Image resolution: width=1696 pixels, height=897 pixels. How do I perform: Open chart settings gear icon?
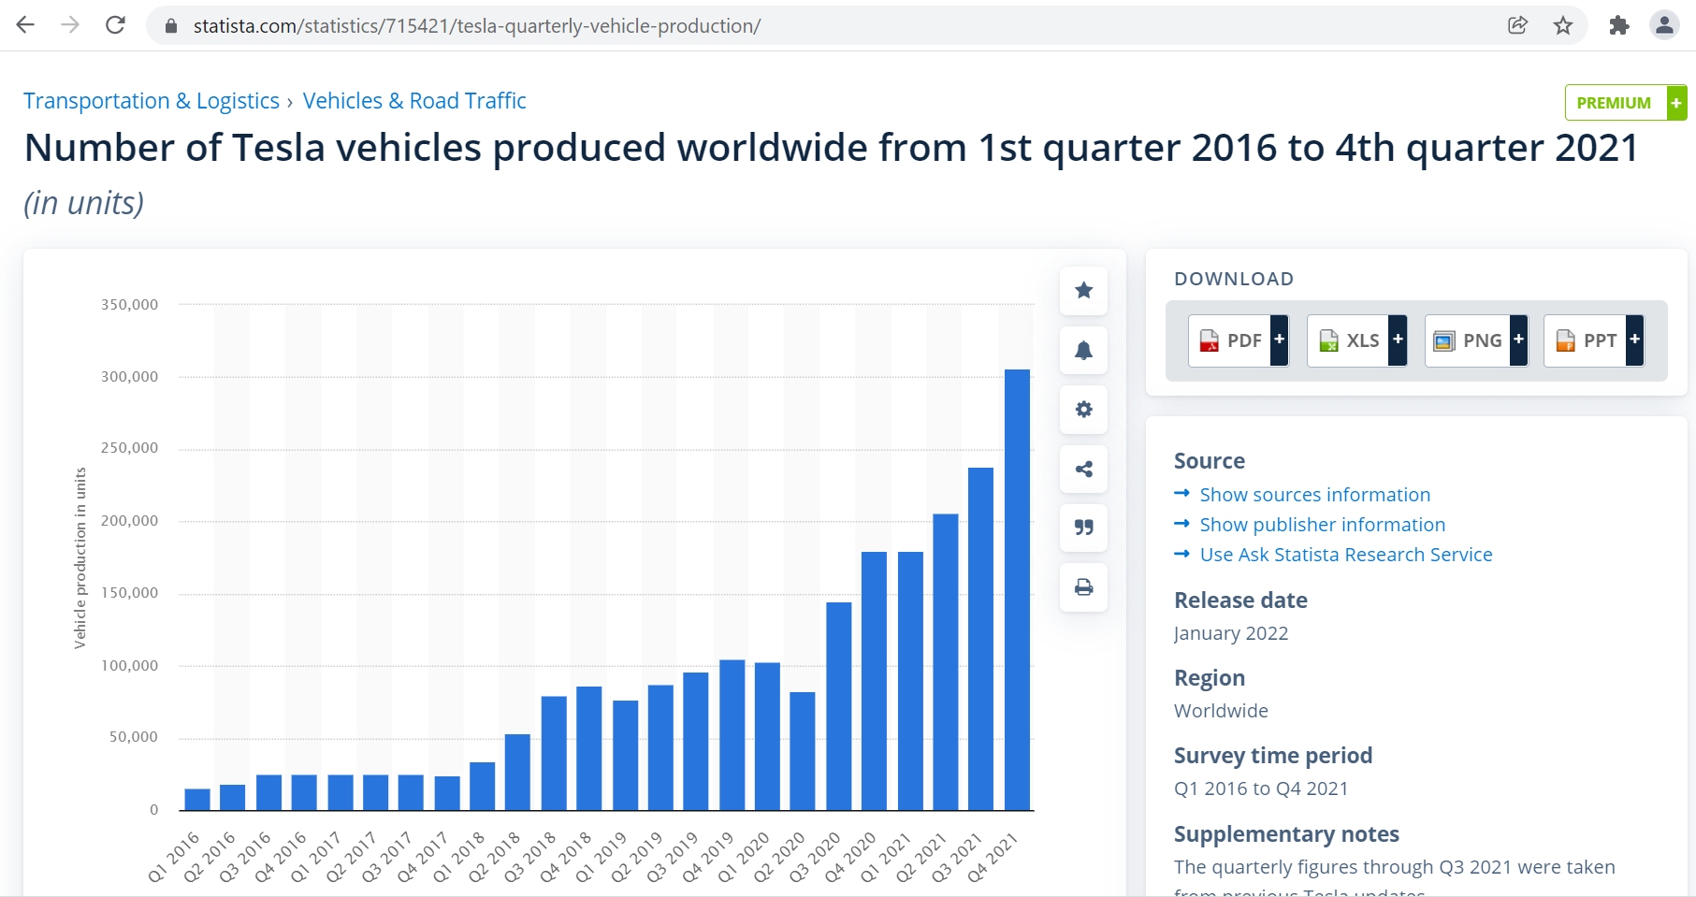pyautogui.click(x=1083, y=410)
